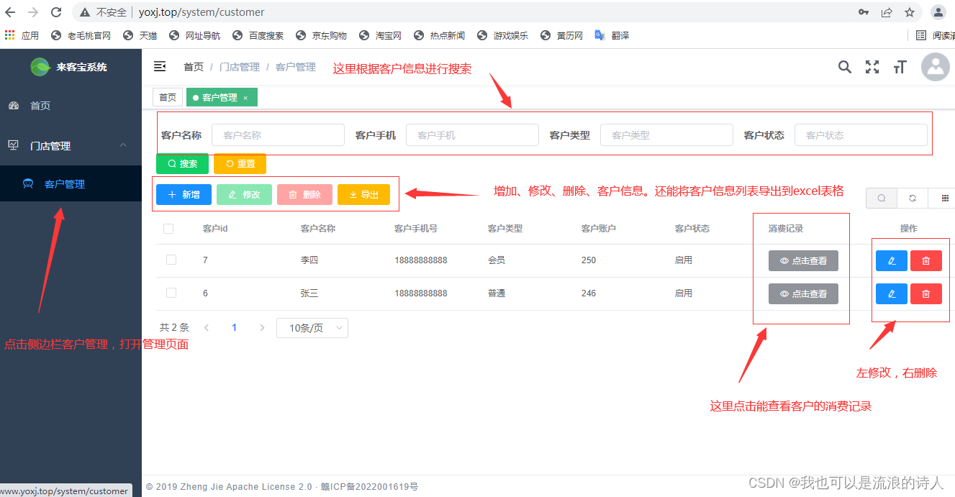Open the 10条/页 page size dropdown
This screenshot has height=497, width=955.
[312, 327]
